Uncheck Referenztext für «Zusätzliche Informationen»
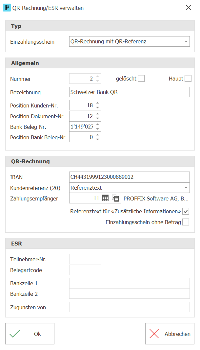Image resolution: width=200 pixels, height=350 pixels. tap(186, 211)
